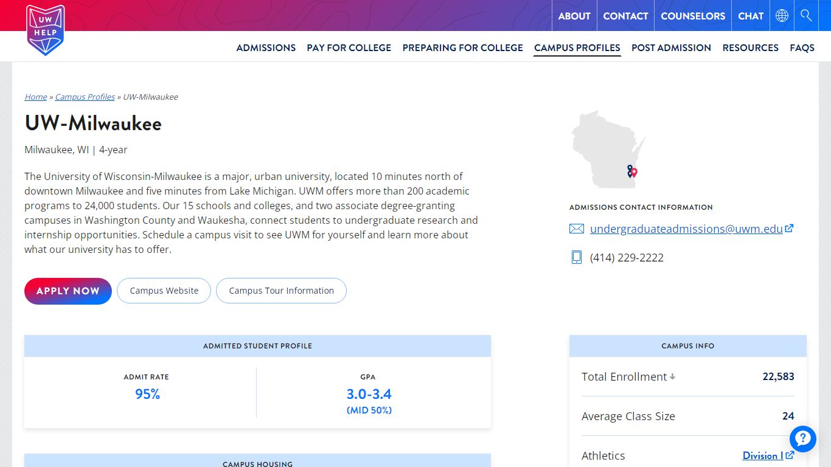Click the Milwaukee, WI | 4-year subtitle
The height and width of the screenshot is (467, 831).
76,150
